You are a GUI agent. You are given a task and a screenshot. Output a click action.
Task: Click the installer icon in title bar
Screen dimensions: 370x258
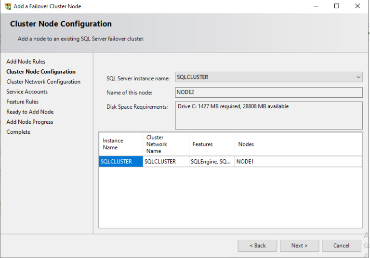point(8,6)
